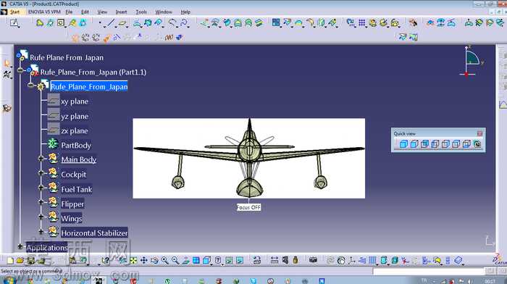The image size is (507, 284).
Task: Expand the Horizontal Stabilizer tree node
Action: 41,231
